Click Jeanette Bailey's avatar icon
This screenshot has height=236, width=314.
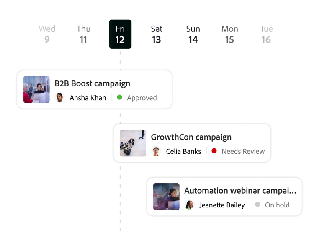tap(190, 205)
